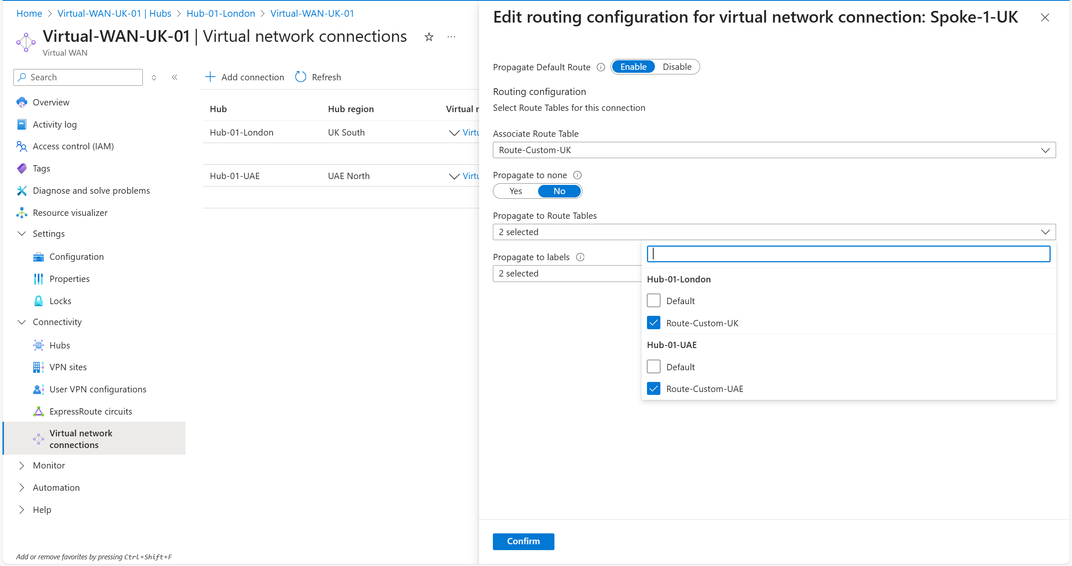The height and width of the screenshot is (566, 1072).
Task: Collapse the sidebar with double chevron icon
Action: coord(175,77)
